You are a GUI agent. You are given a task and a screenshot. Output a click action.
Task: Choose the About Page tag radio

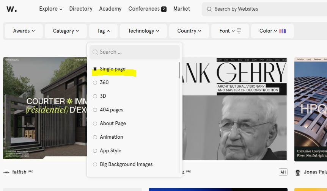pos(95,124)
